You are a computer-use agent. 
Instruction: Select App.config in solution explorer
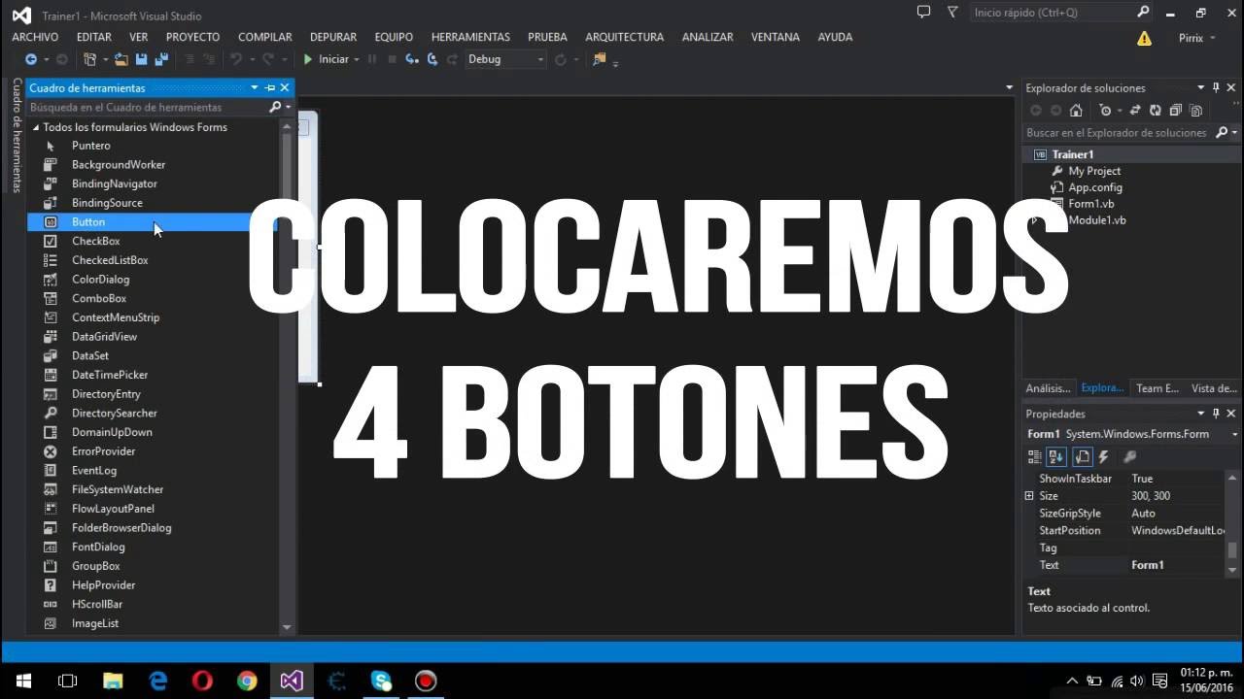click(1095, 187)
